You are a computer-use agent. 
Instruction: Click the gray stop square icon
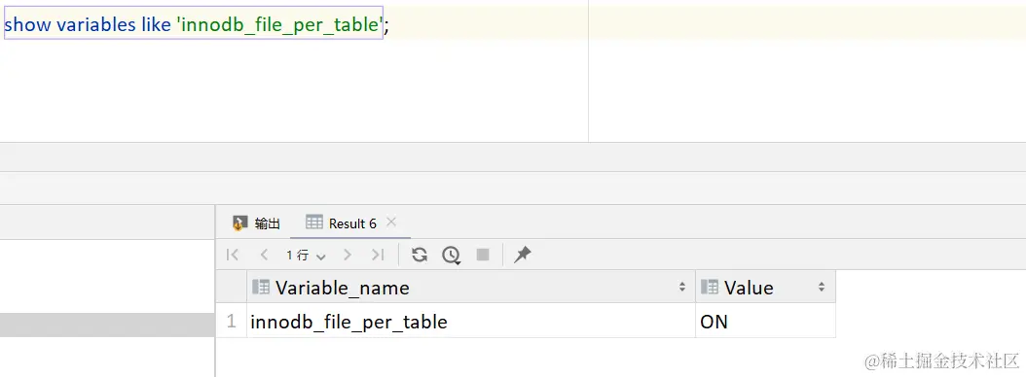point(483,255)
